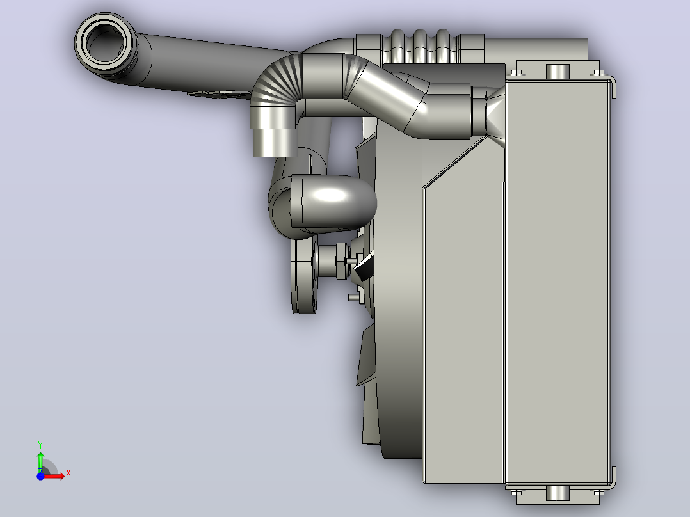Select the top cylindrical mounting stud on radiator

(x=558, y=71)
